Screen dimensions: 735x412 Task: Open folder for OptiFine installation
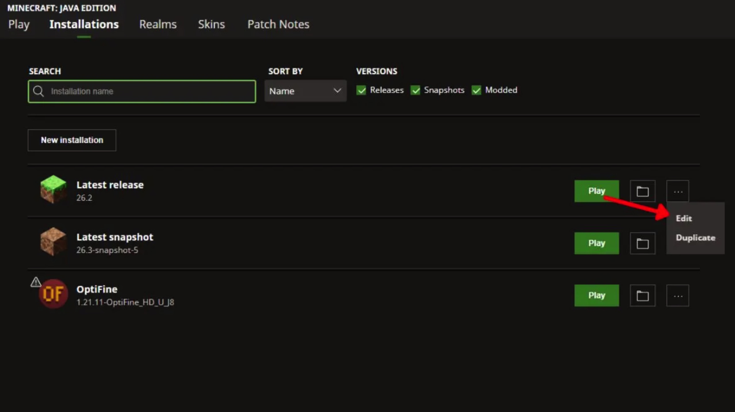[642, 295]
